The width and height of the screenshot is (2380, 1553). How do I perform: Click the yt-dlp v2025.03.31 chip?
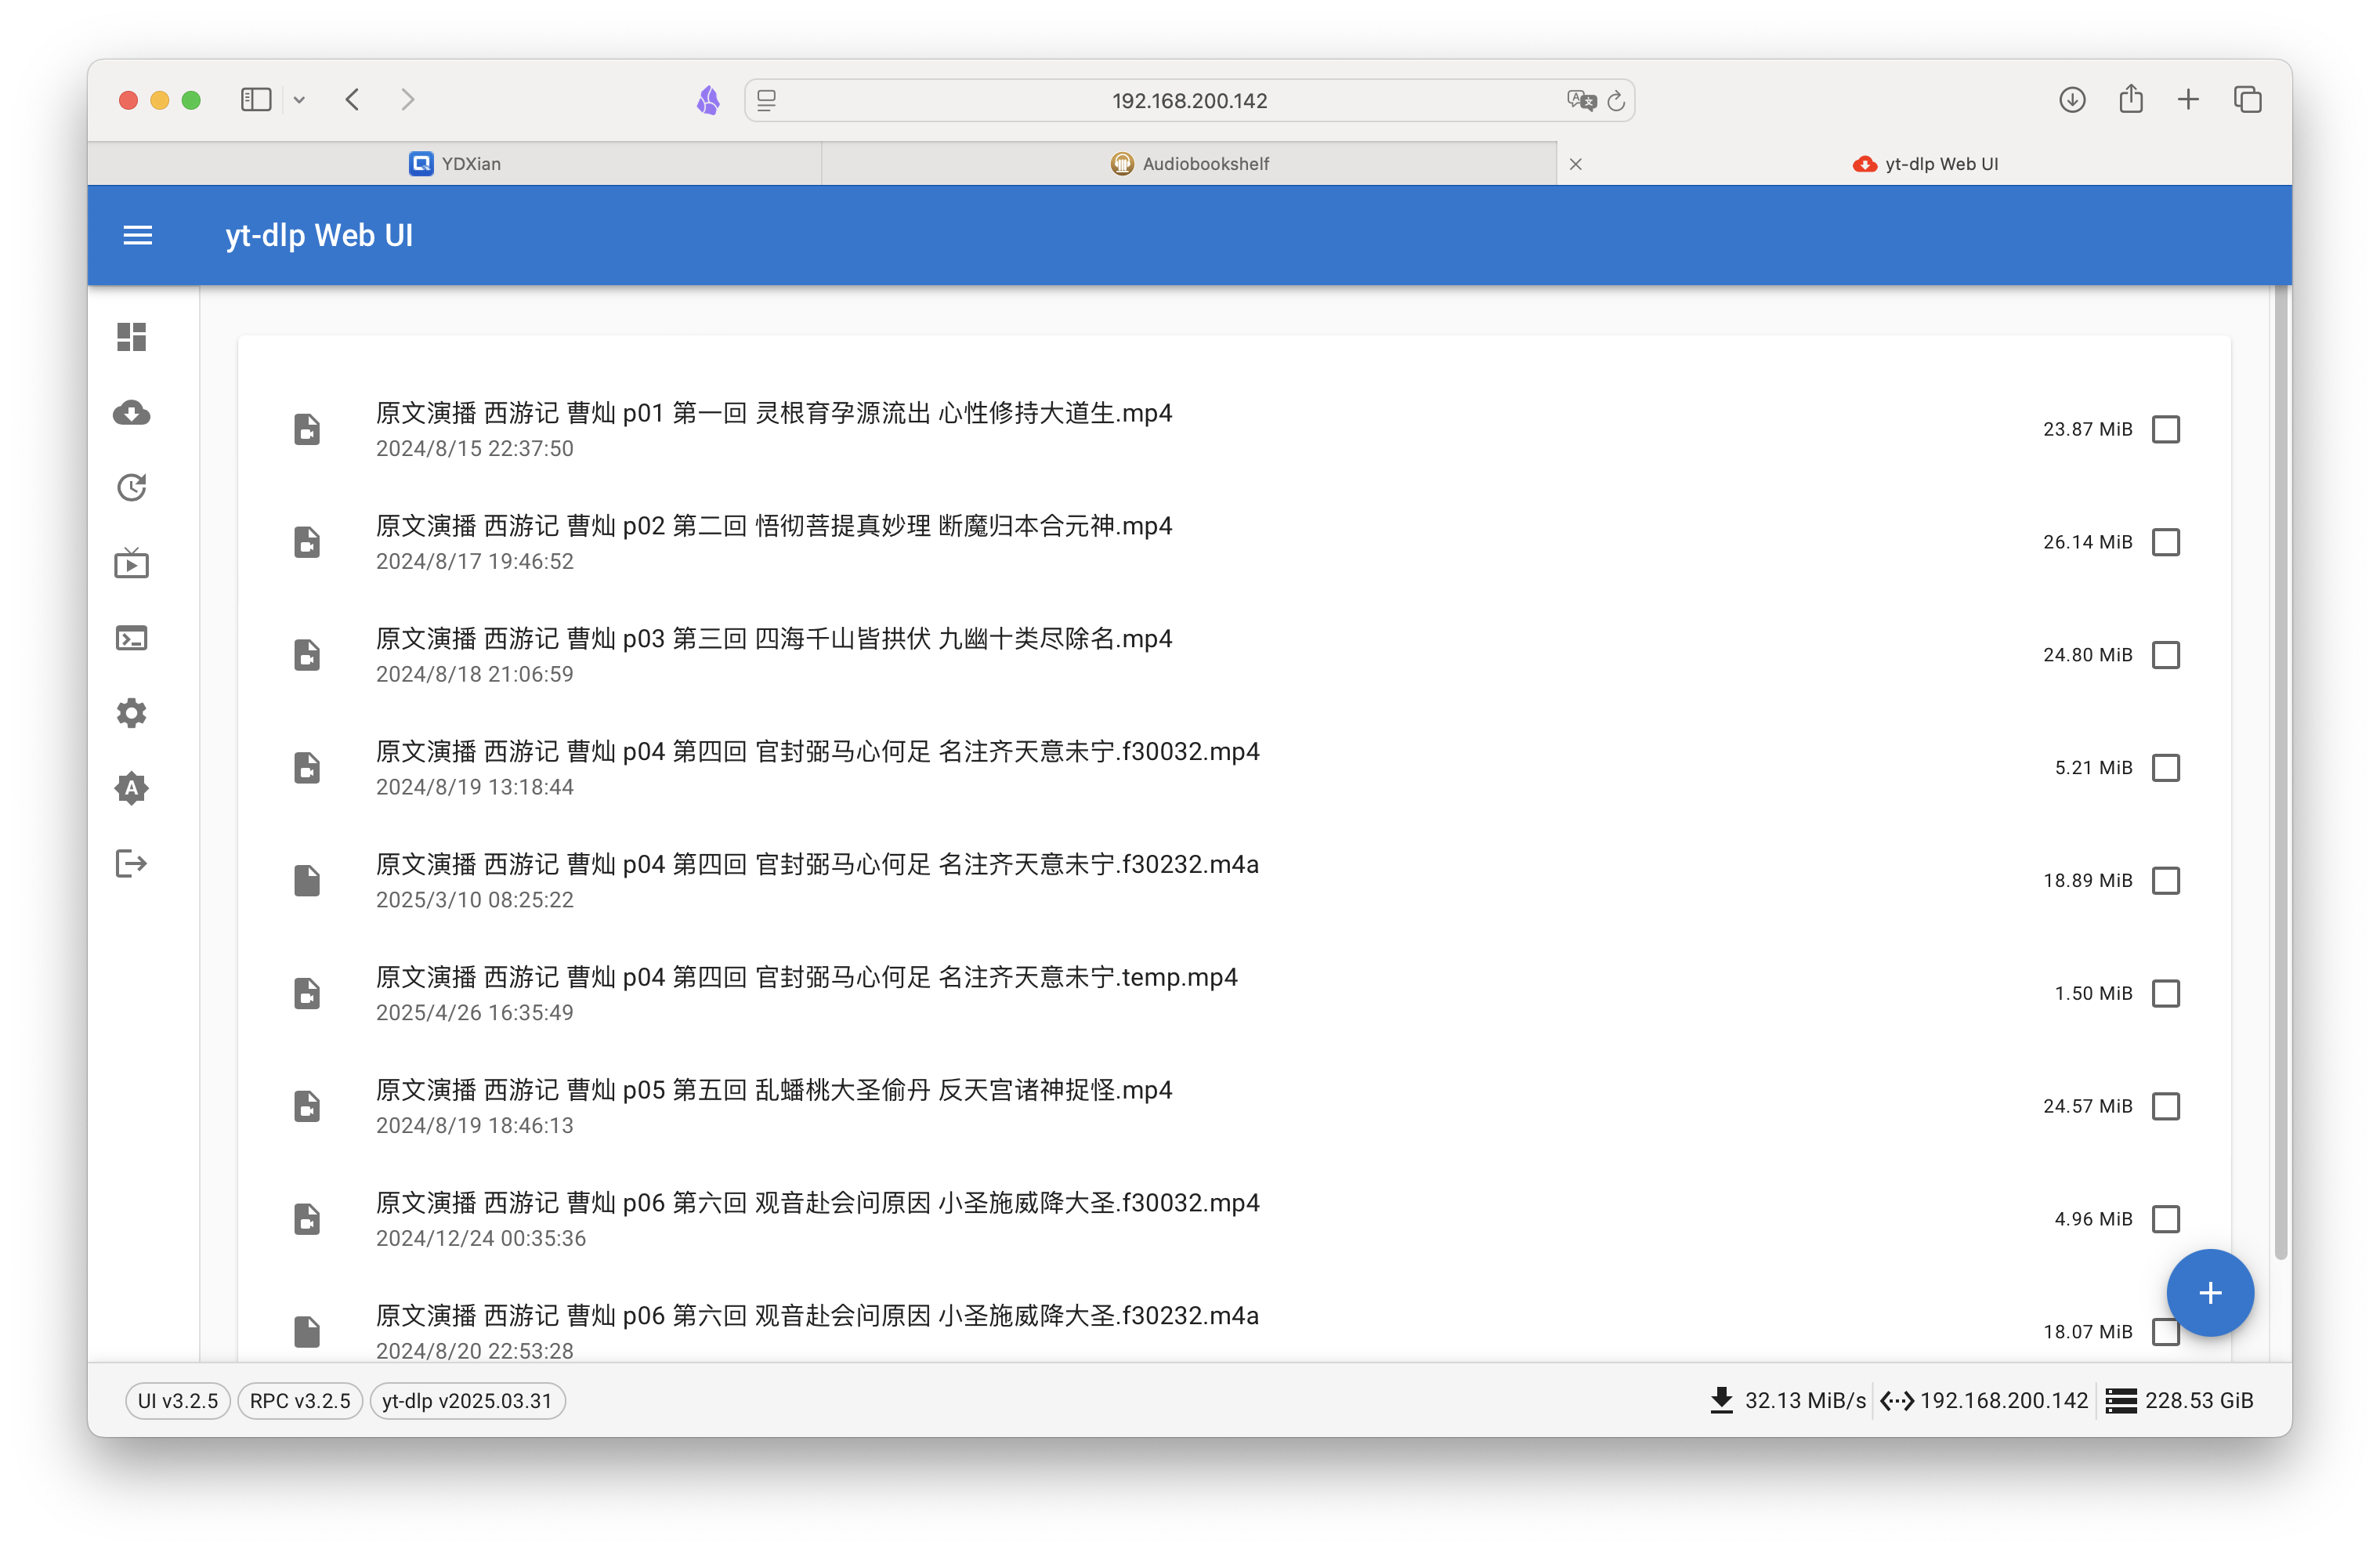pos(467,1400)
